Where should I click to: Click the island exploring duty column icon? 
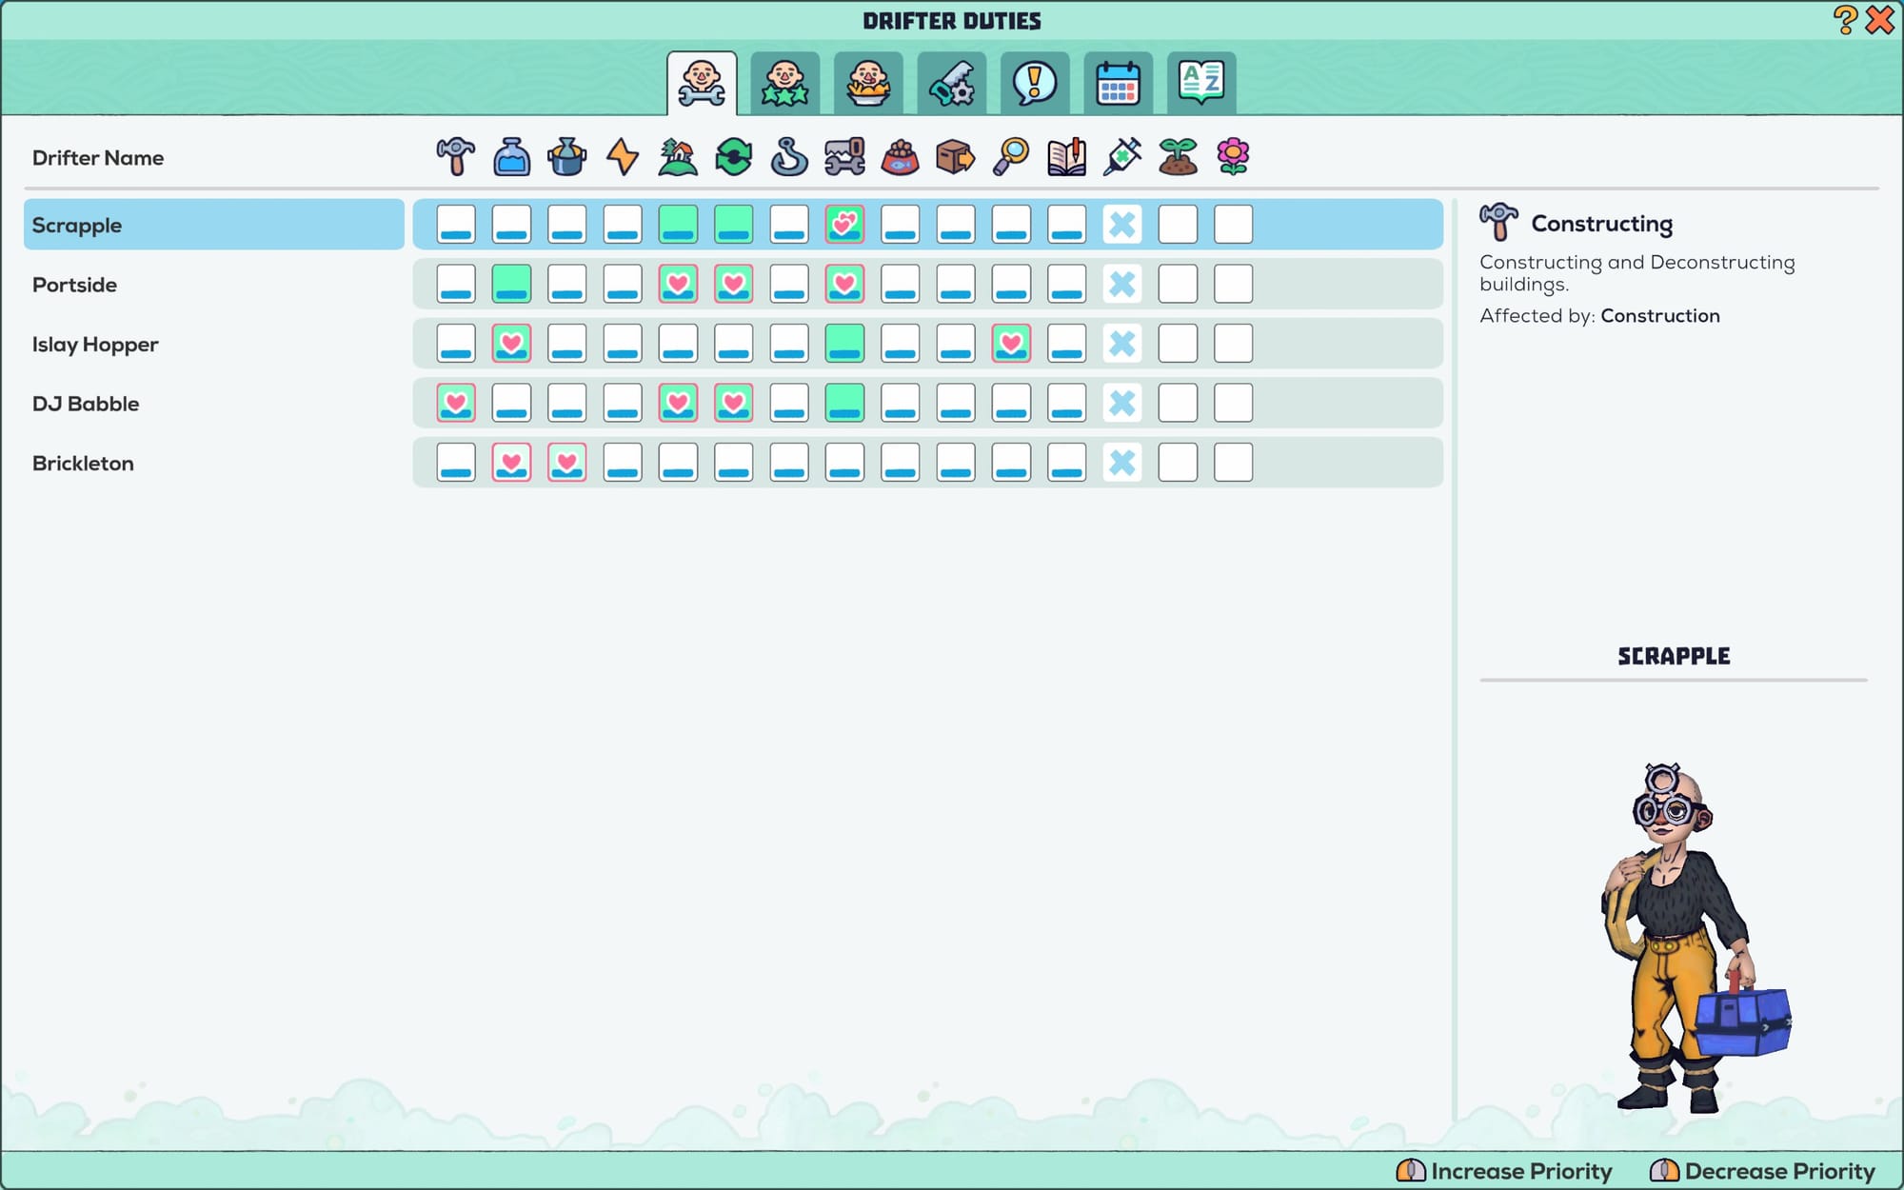point(678,157)
